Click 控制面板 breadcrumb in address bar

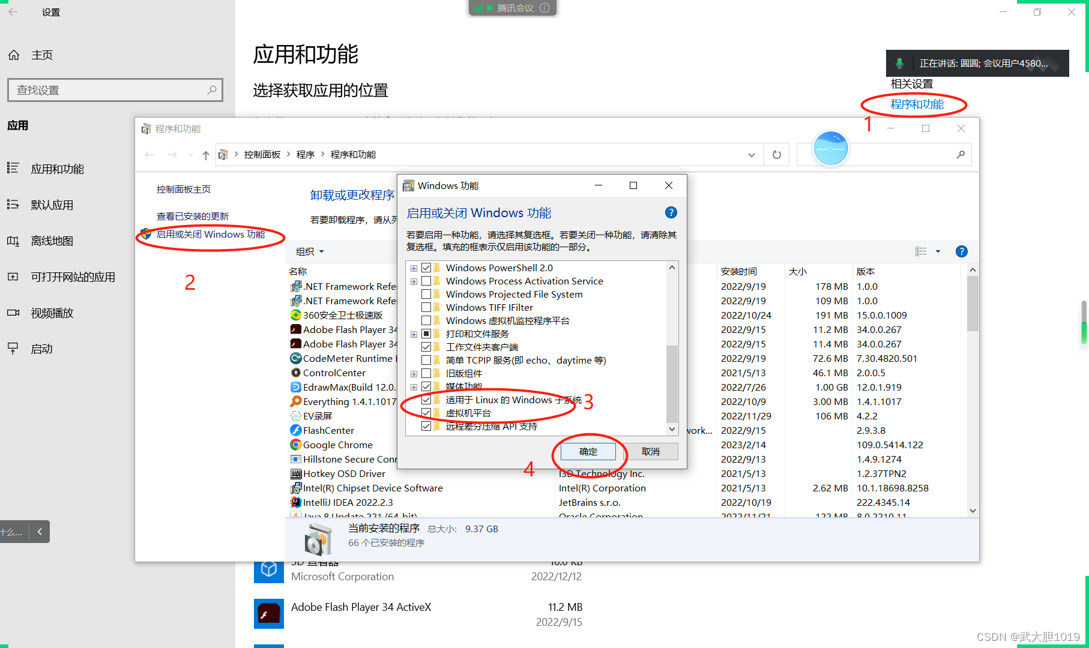tap(262, 155)
